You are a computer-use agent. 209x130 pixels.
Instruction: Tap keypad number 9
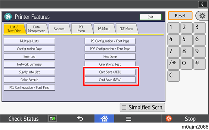click(x=199, y=52)
